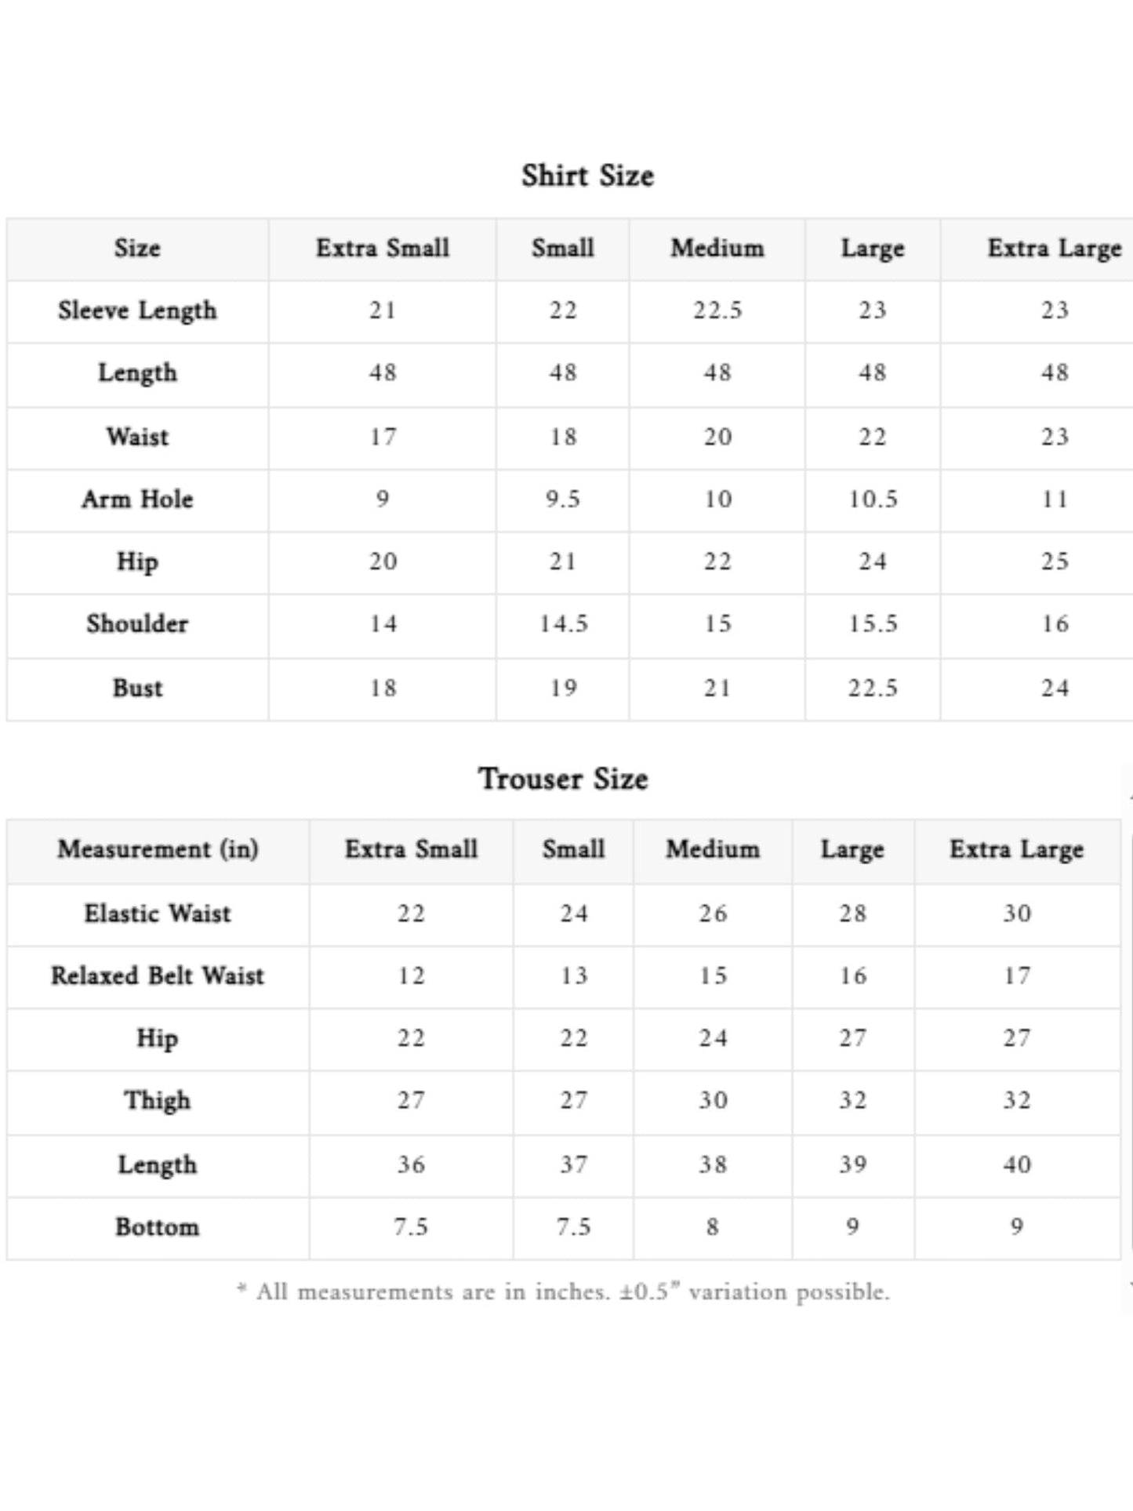The width and height of the screenshot is (1133, 1511).
Task: Select the Relaxed Belt Waist row label
Action: [x=158, y=976]
